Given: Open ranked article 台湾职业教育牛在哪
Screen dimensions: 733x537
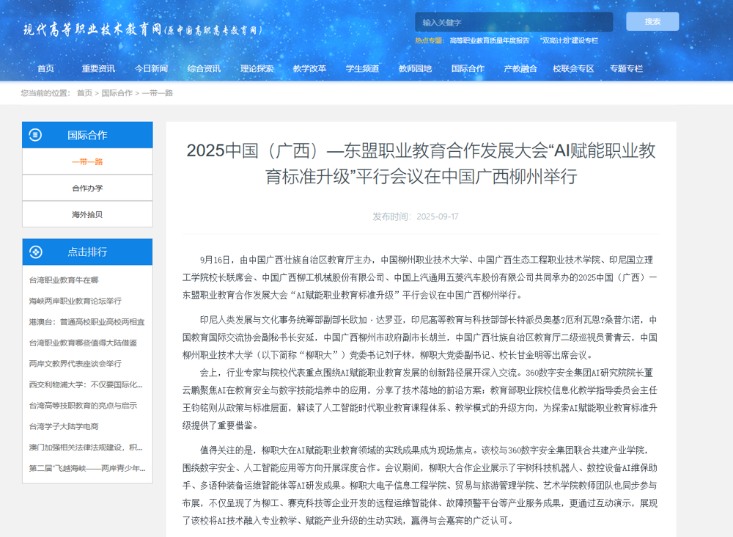Looking at the screenshot, I should pos(64,280).
